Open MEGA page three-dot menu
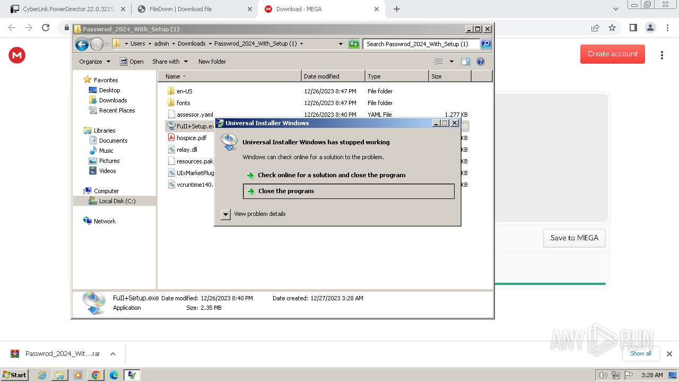Image resolution: width=679 pixels, height=382 pixels. click(662, 55)
